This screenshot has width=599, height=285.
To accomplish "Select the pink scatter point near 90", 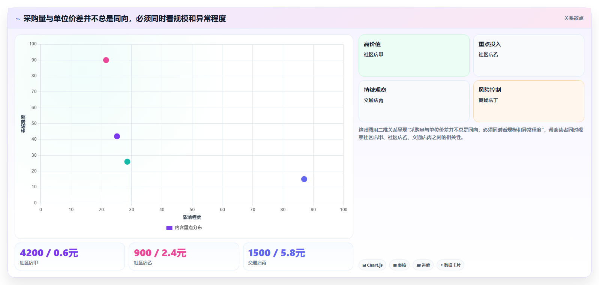I will pyautogui.click(x=106, y=60).
